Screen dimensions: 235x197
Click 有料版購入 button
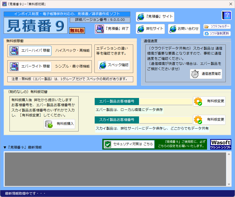60,124
